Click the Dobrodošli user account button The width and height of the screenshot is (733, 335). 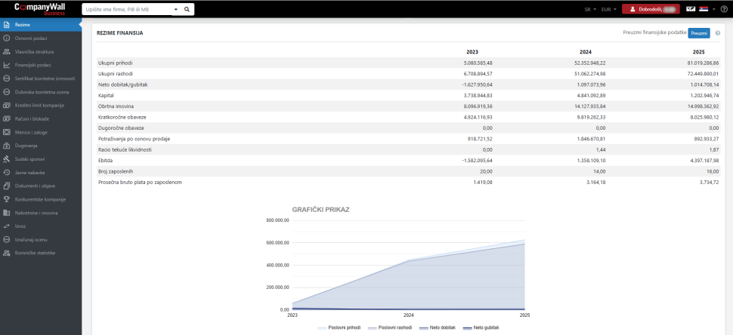[650, 10]
